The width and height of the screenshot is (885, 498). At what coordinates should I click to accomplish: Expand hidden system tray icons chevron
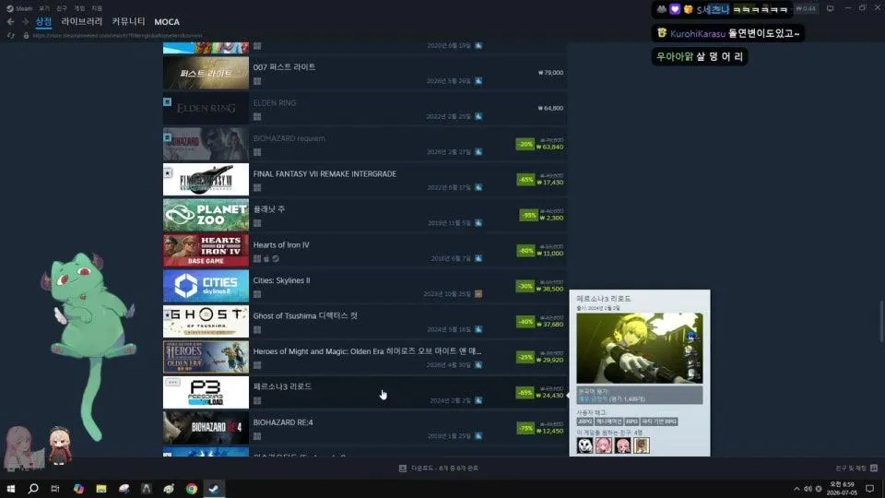click(x=796, y=489)
